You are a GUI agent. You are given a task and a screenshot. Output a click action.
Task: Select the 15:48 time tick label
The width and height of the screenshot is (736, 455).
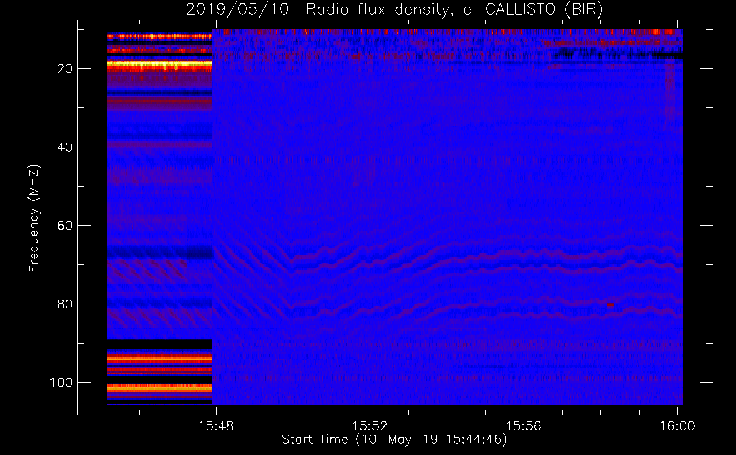point(216,426)
